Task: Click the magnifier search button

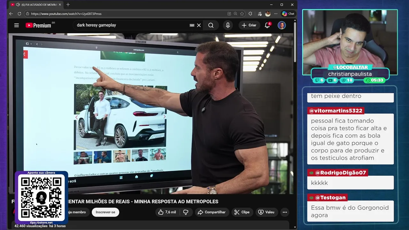Action: tap(211, 25)
